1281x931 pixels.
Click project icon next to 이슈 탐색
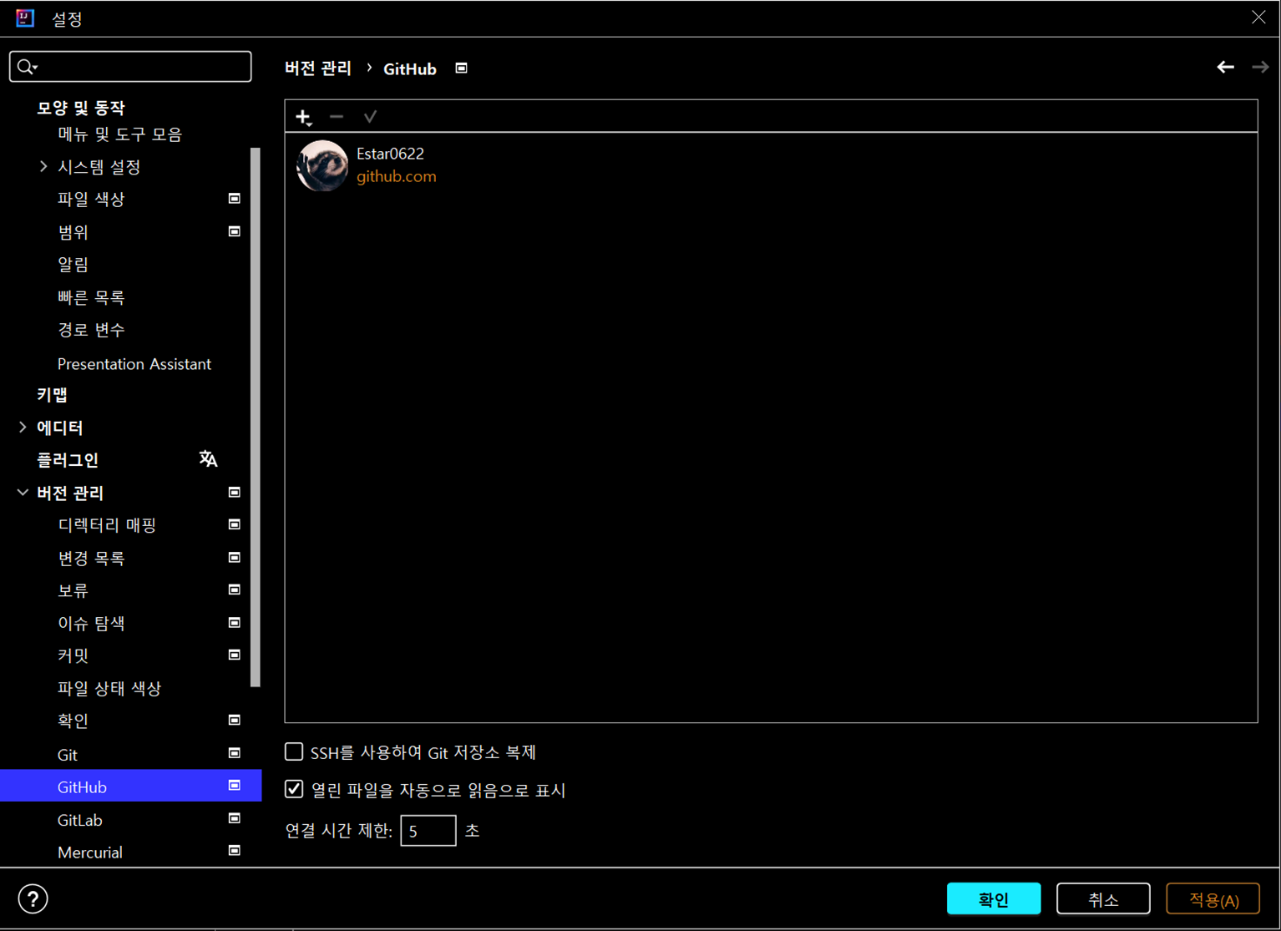point(235,623)
